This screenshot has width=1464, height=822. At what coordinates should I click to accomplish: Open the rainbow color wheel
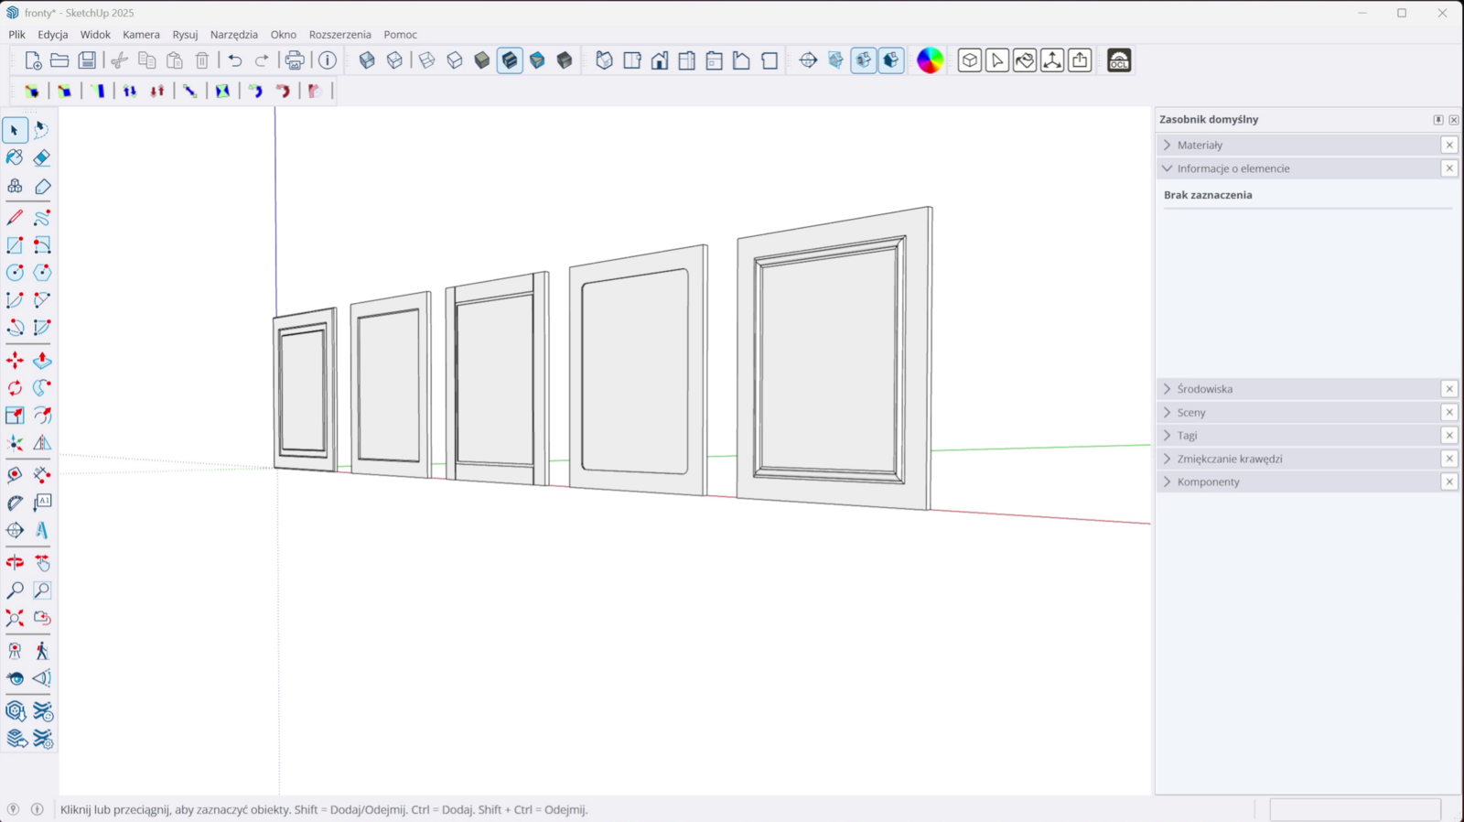tap(930, 60)
